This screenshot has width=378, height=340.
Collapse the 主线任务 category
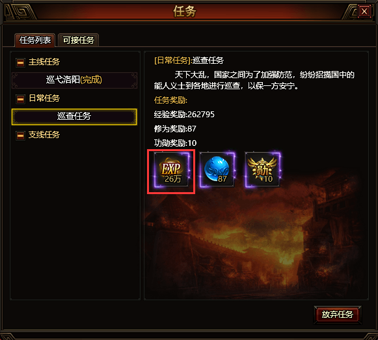click(20, 63)
